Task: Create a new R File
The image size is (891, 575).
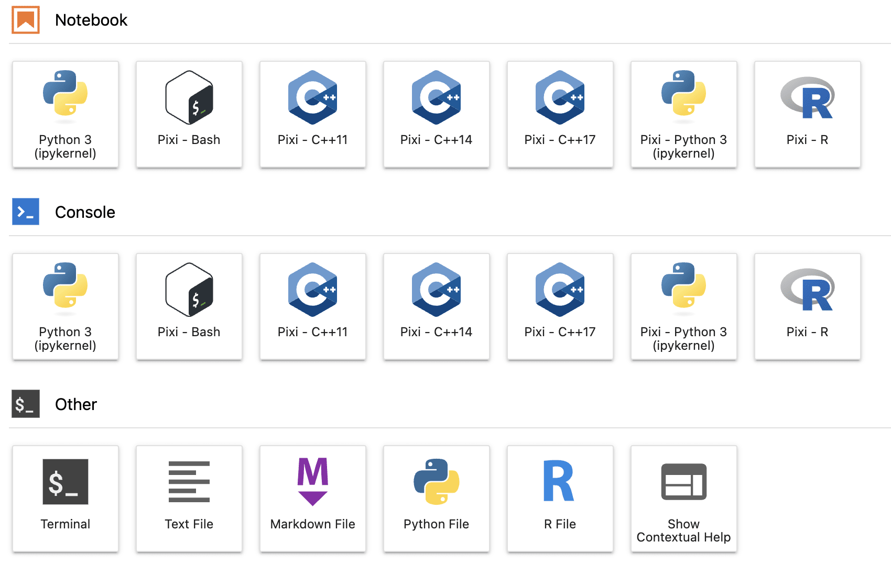Action: click(560, 499)
